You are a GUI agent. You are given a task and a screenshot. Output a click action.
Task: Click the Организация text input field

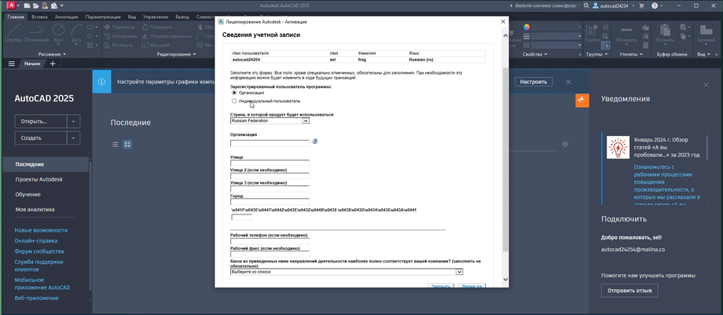coord(270,143)
